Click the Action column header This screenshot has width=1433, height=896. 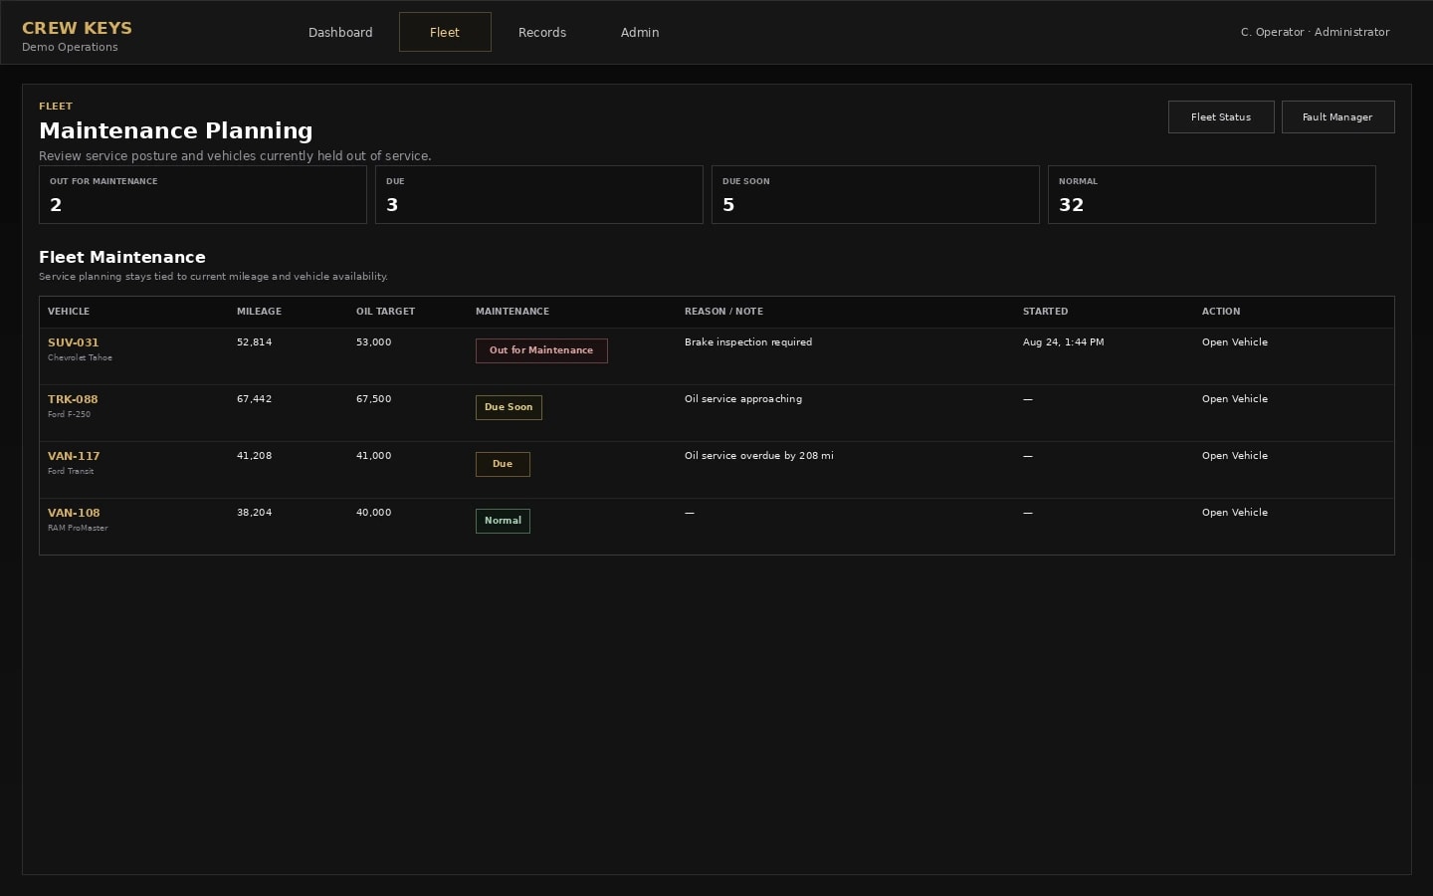(1221, 312)
